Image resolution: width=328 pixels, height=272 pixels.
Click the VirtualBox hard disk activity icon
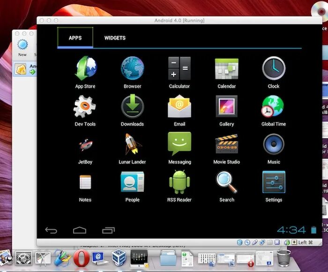point(240,242)
